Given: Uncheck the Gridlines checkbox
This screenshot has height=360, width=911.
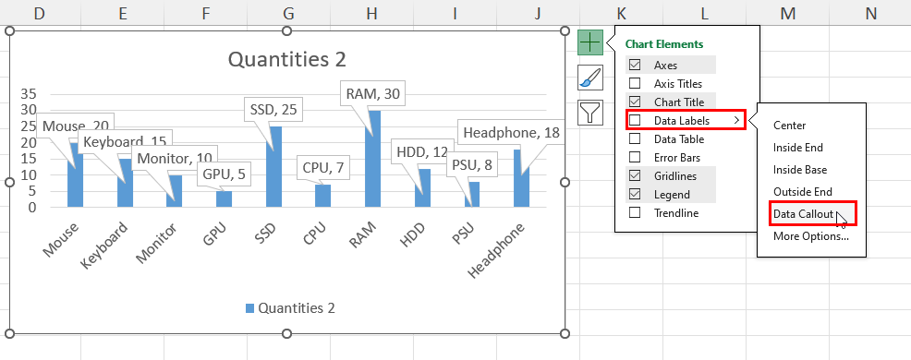Looking at the screenshot, I should click(x=635, y=176).
